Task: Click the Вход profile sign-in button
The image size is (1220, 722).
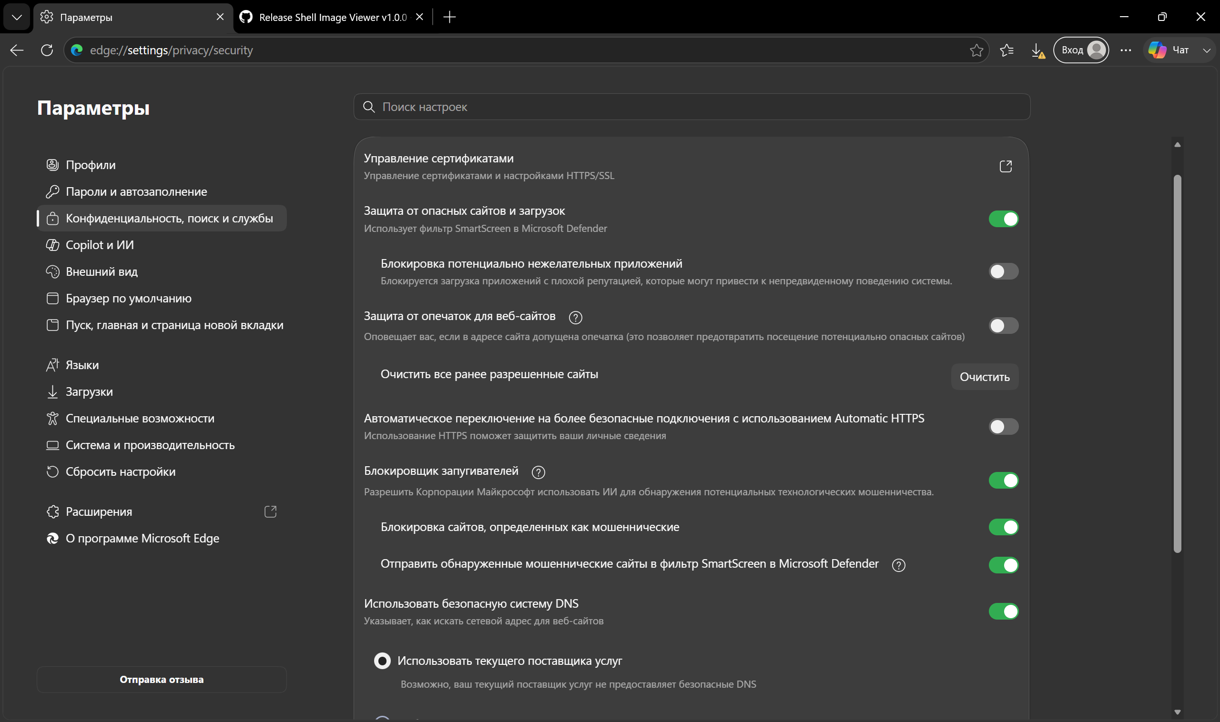Action: tap(1081, 50)
